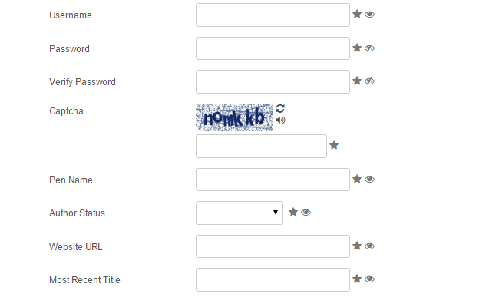Click into the Most Recent Title field
Viewport: 489px width, 300px height.
pos(273,280)
